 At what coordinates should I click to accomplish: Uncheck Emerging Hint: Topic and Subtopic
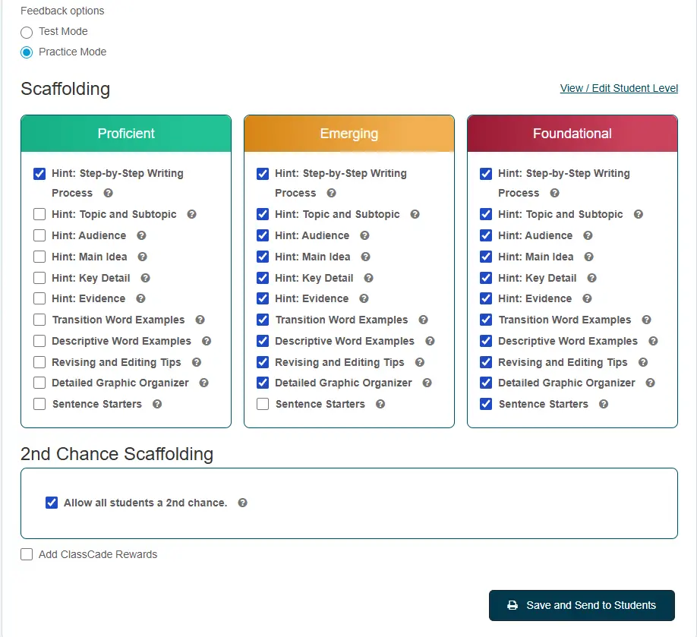pyautogui.click(x=263, y=214)
